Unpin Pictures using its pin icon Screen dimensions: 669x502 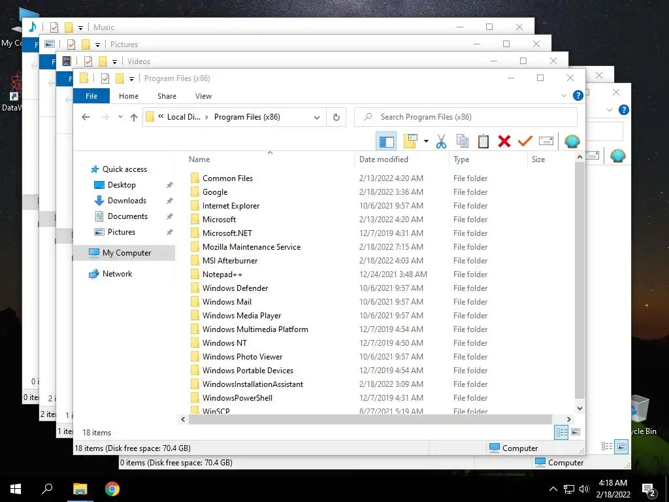(169, 232)
